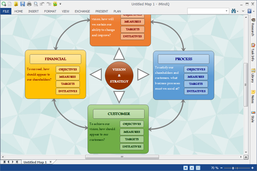Click INITIATIVES in the PROCESS box

click(x=196, y=91)
